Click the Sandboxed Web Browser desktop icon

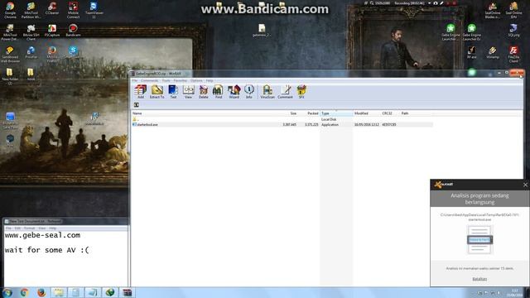[x=10, y=55]
